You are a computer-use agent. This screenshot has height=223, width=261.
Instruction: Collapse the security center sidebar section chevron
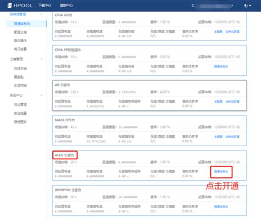[41, 95]
